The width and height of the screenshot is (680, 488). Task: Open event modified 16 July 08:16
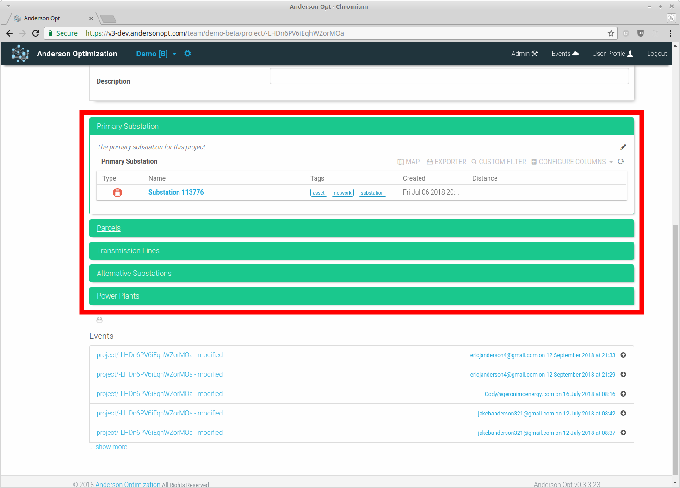coord(160,394)
